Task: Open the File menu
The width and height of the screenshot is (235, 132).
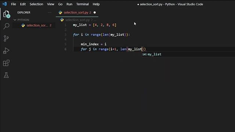Action: [14, 4]
